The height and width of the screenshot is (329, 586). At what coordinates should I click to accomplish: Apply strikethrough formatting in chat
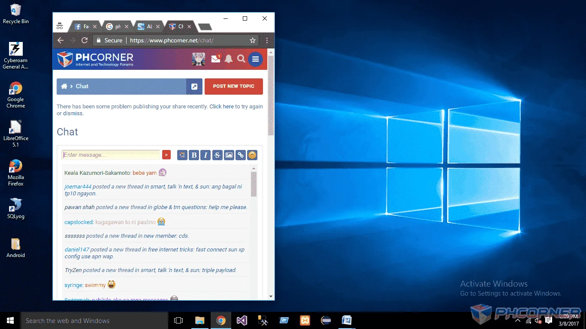click(x=217, y=155)
